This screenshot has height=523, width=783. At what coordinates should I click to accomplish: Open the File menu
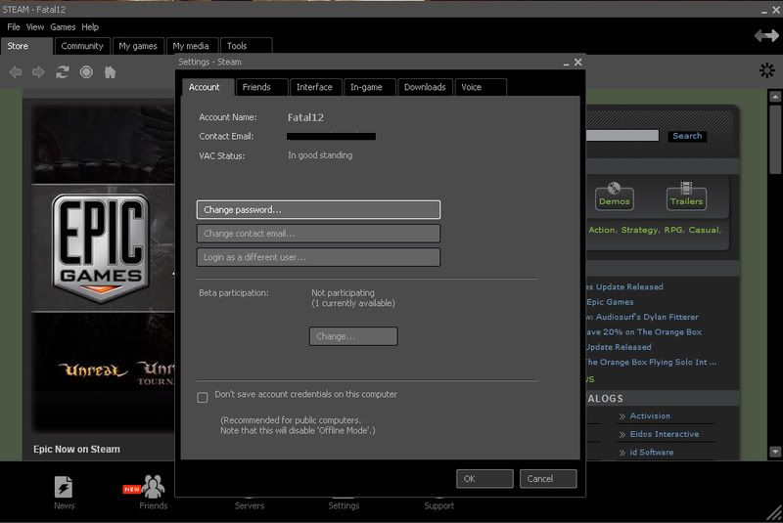(x=14, y=27)
